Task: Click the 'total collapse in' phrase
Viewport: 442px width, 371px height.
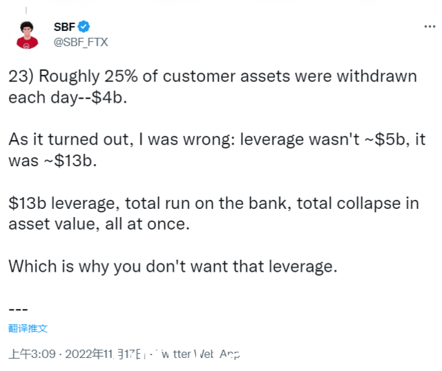Action: coord(358,203)
